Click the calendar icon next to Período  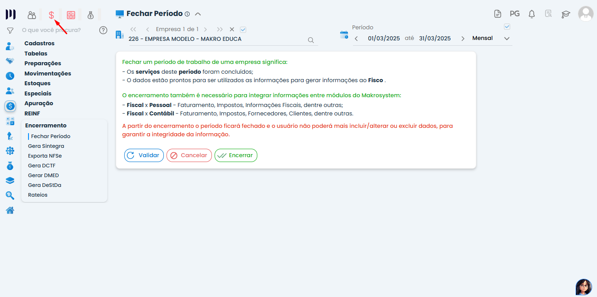(344, 35)
